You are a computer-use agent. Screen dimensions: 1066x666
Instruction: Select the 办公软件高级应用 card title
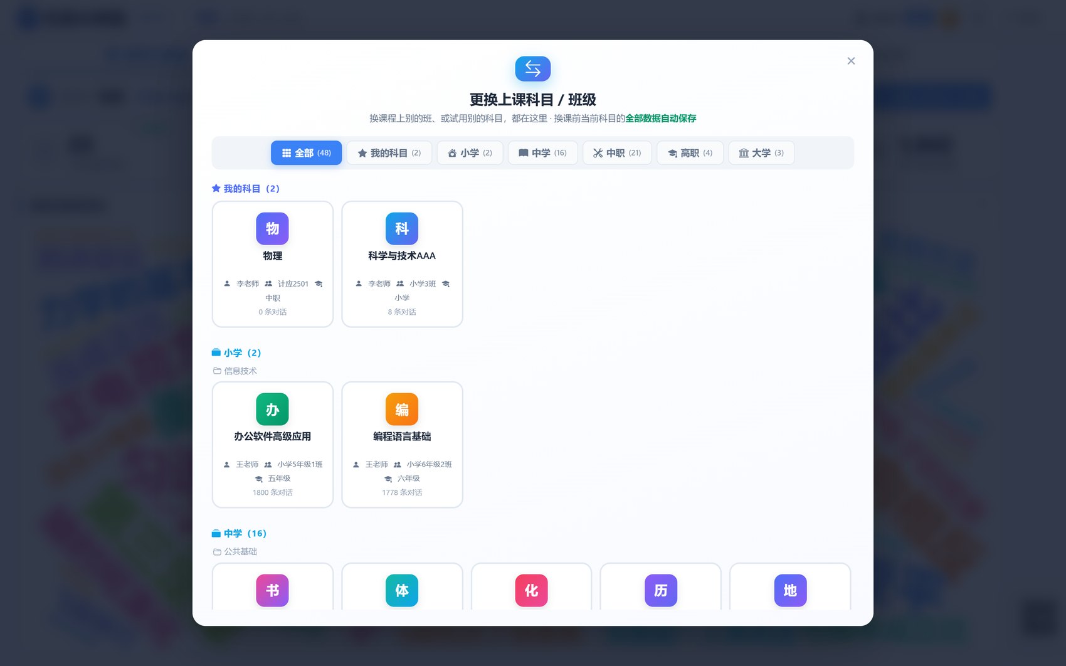coord(272,436)
